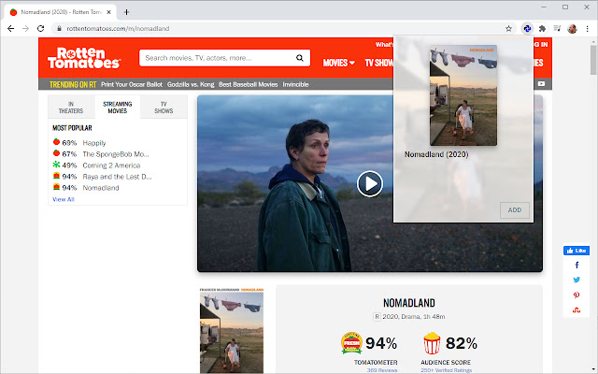Maximize the Chrome window

[x=565, y=7]
